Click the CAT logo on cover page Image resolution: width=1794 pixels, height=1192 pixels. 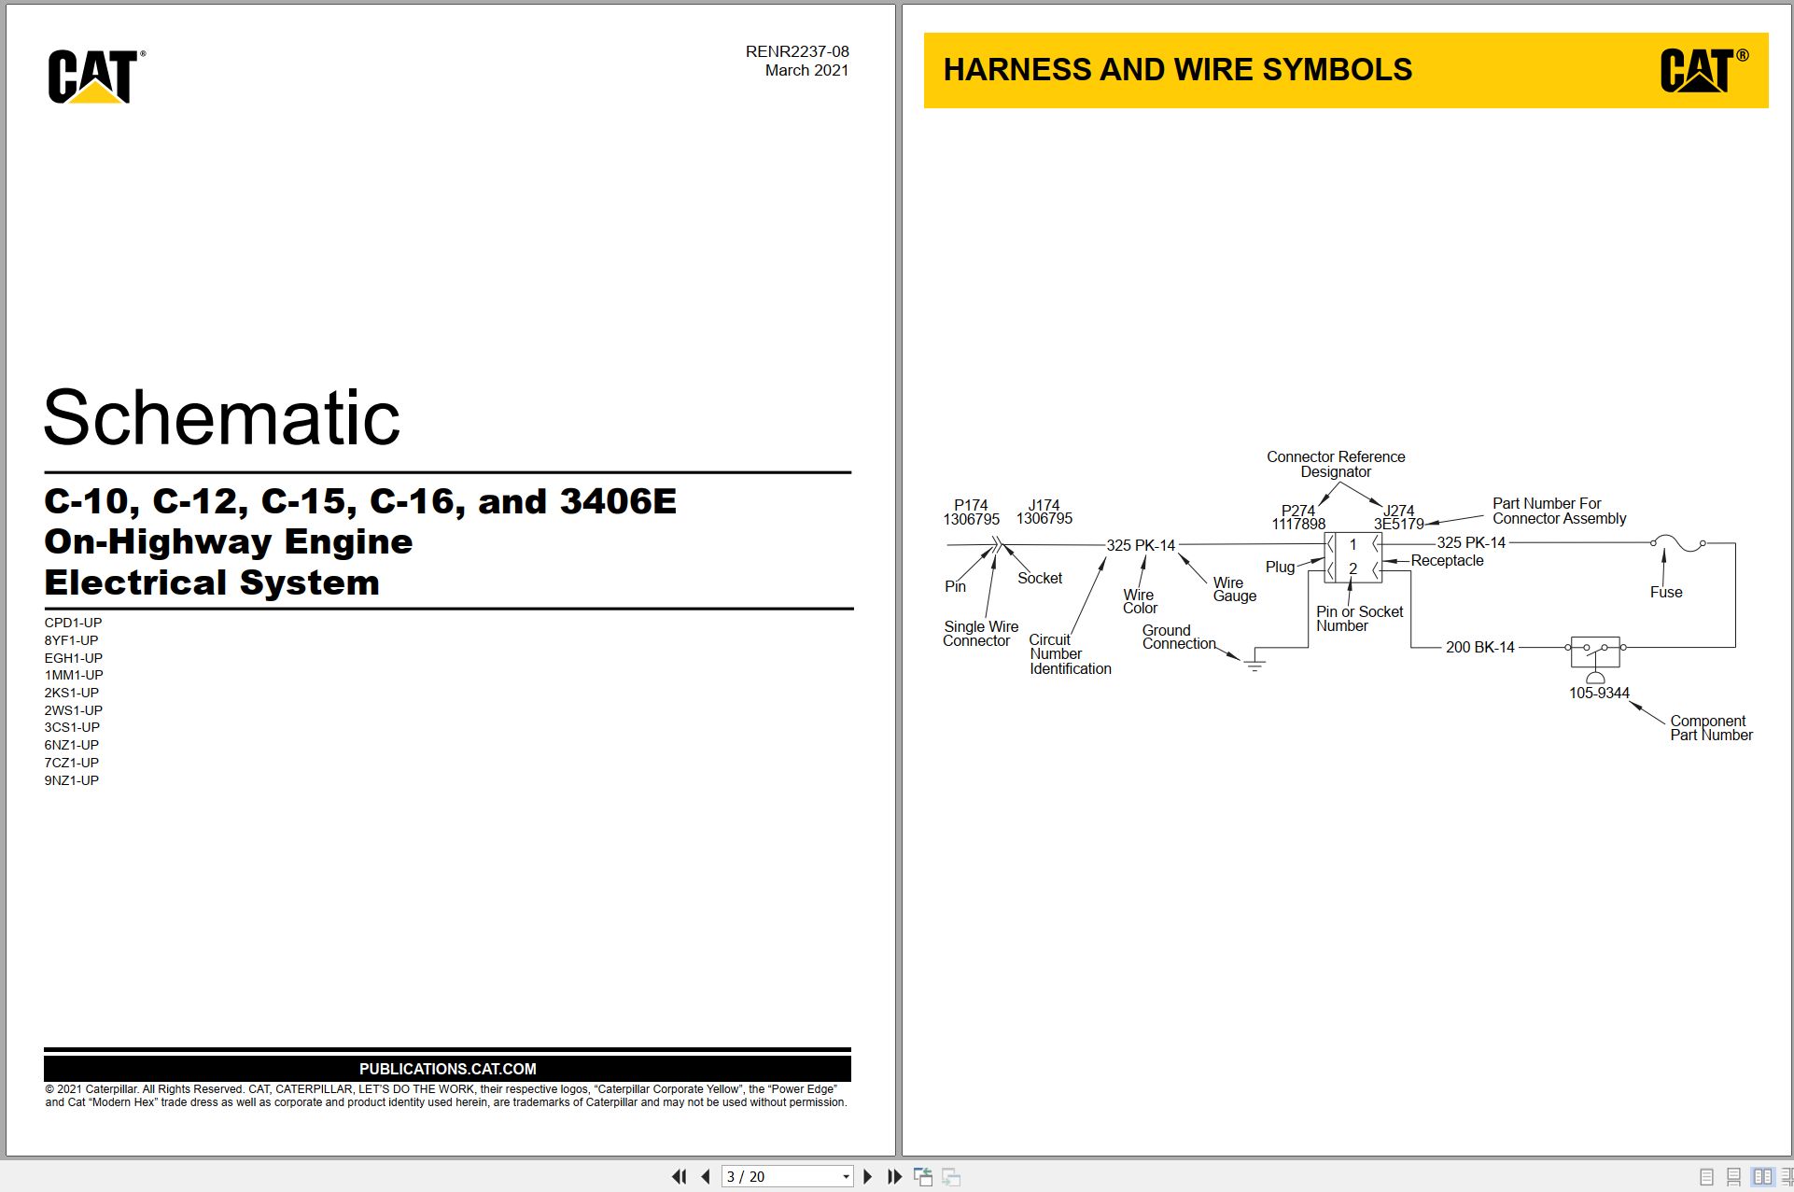96,76
